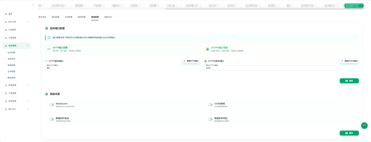This screenshot has height=142, width=371.
Task: Click the 站点管理 sidebar icon
Action: coord(6,46)
